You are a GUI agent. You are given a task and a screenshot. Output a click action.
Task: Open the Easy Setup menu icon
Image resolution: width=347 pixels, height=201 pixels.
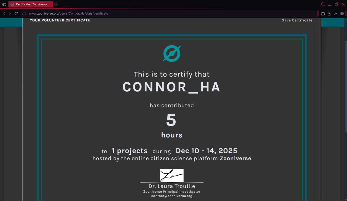[x=342, y=14]
